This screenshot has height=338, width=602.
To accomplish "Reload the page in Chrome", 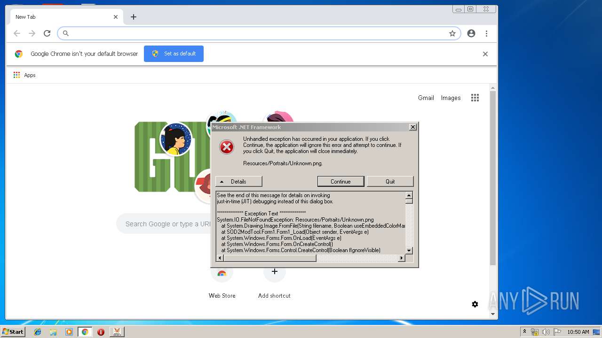I will pos(47,33).
